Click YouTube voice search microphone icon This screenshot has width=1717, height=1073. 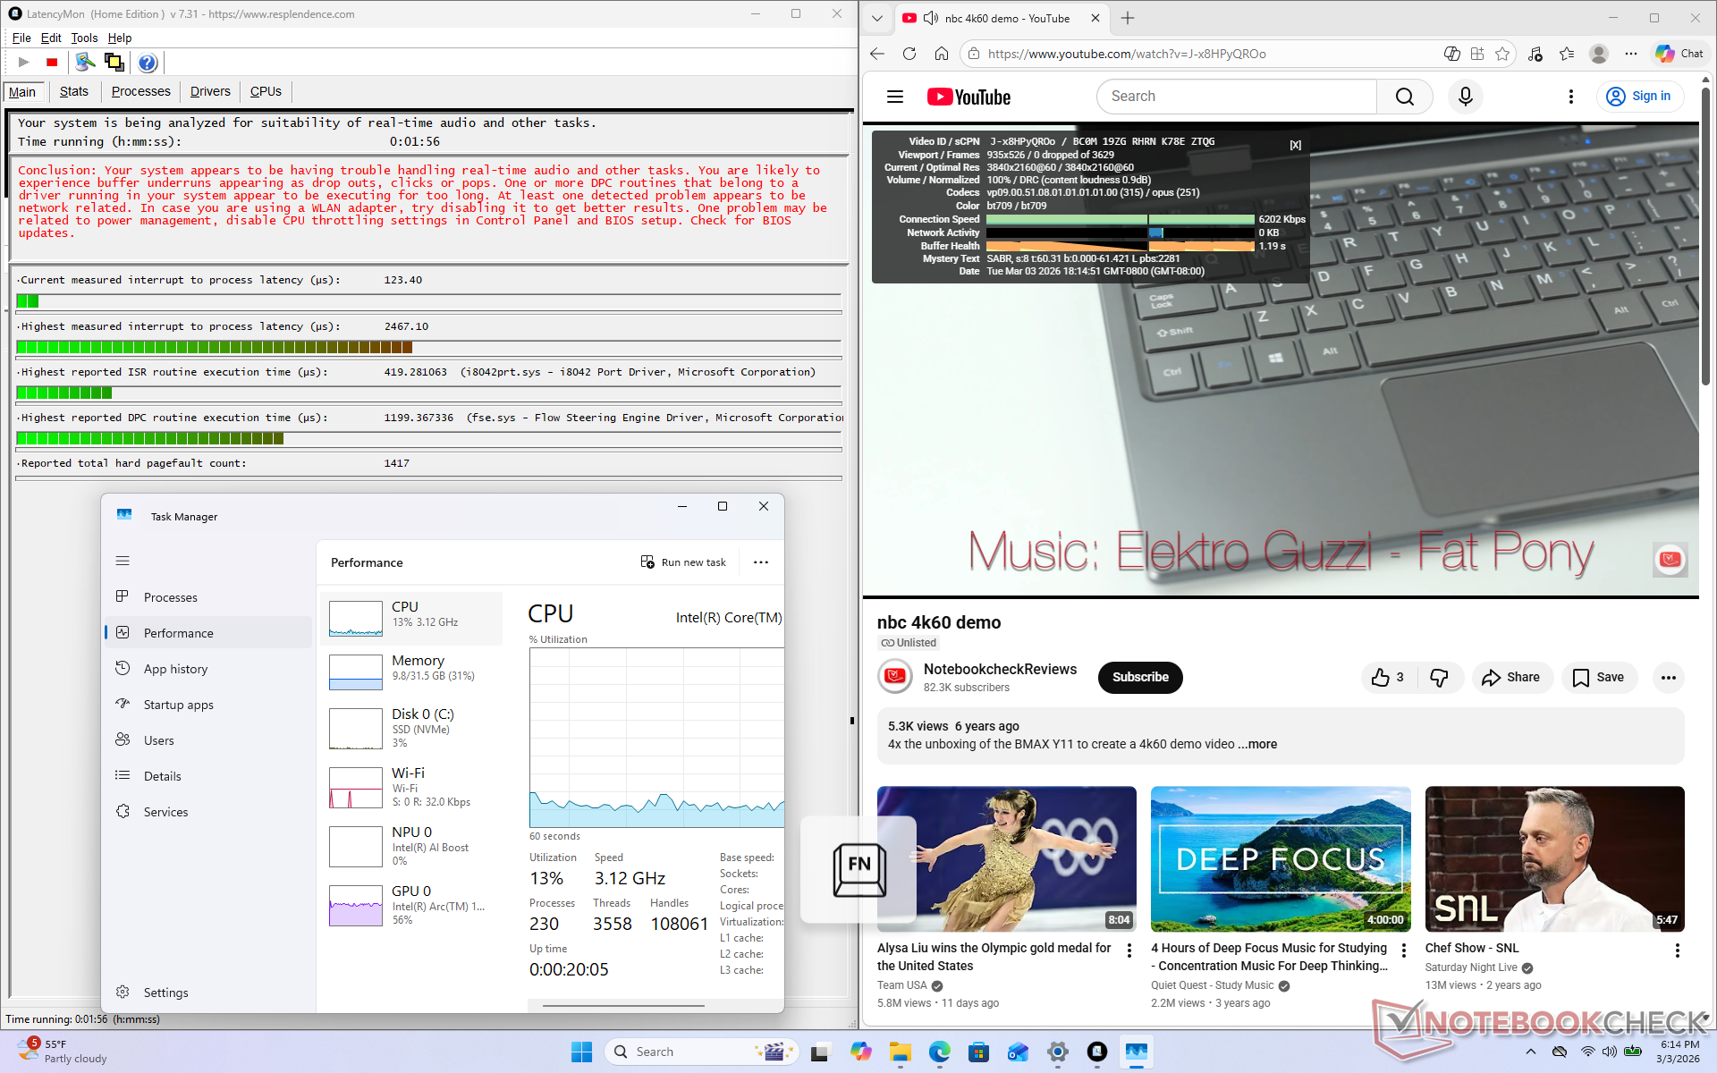coord(1465,97)
